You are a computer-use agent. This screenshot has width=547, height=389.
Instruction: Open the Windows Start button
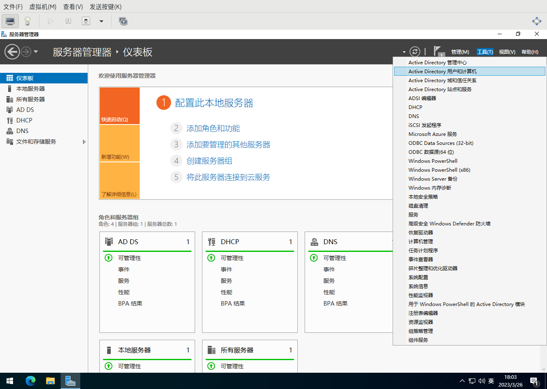(x=10, y=381)
